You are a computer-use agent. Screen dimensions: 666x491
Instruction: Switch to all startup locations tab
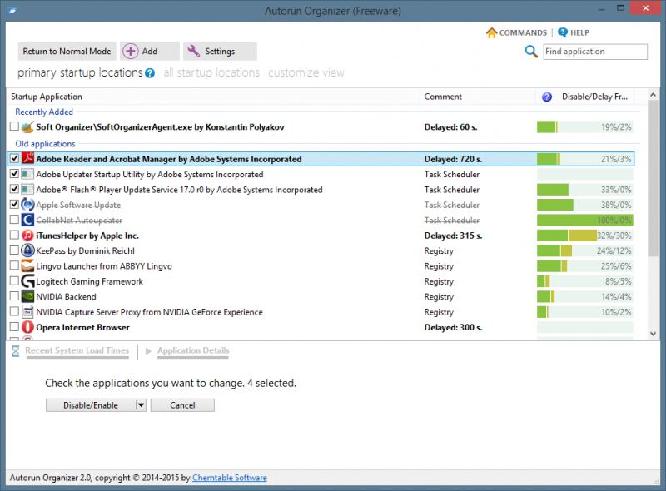[x=211, y=72]
